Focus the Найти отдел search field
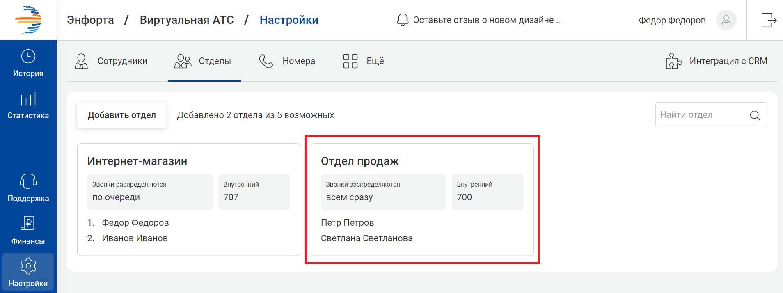This screenshot has height=293, width=783. pyautogui.click(x=711, y=115)
